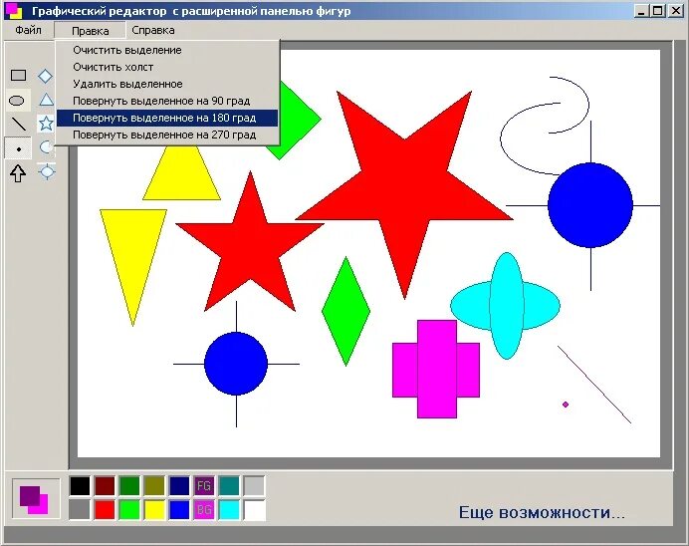Pick the cyan color swatch

(229, 510)
